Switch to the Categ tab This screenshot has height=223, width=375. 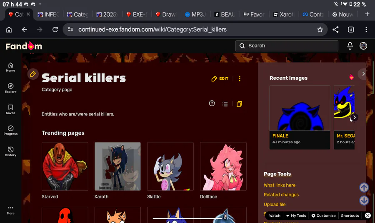point(78,15)
